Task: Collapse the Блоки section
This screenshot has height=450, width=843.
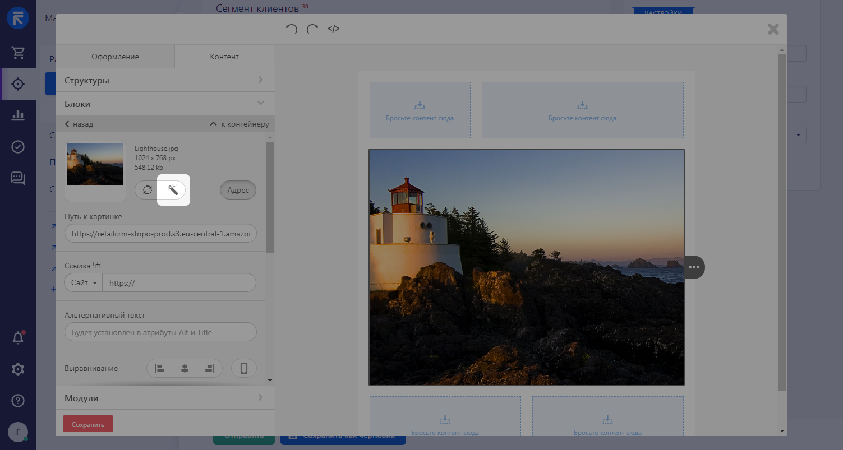Action: pyautogui.click(x=165, y=104)
